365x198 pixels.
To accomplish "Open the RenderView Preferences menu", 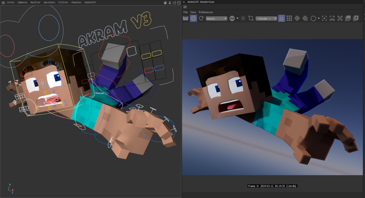I will click(206, 12).
